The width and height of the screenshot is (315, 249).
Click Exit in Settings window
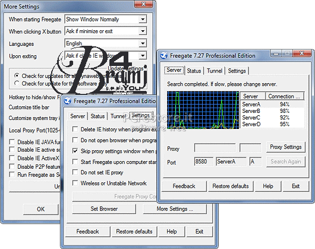(x=199, y=231)
